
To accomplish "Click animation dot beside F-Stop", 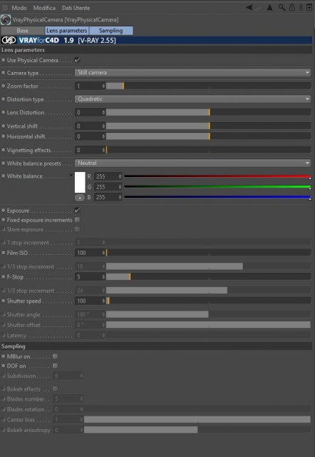I will pyautogui.click(x=4, y=277).
